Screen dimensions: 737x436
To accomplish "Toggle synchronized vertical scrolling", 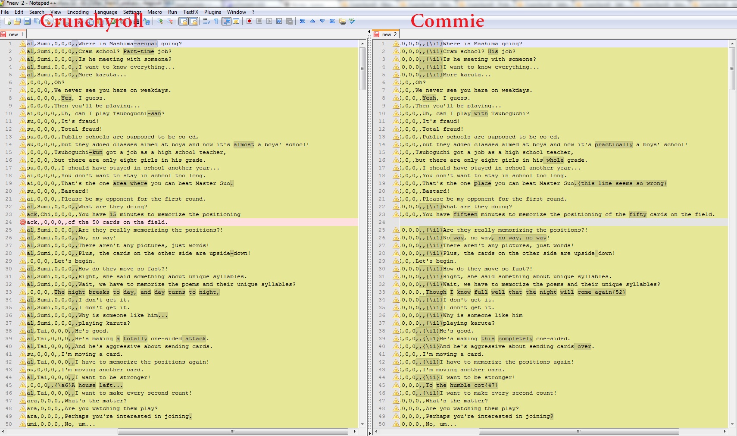I will pyautogui.click(x=184, y=21).
